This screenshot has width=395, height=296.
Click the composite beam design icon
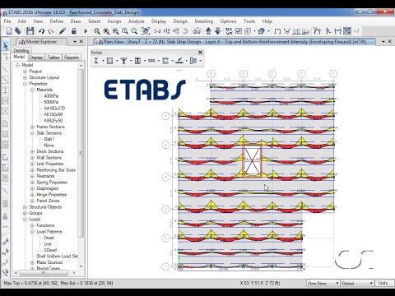[123, 61]
